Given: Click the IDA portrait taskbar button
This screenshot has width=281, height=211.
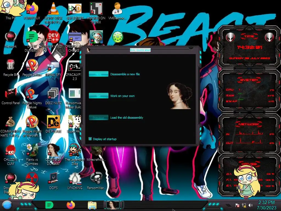Looking at the screenshot, I should click(x=113, y=205).
